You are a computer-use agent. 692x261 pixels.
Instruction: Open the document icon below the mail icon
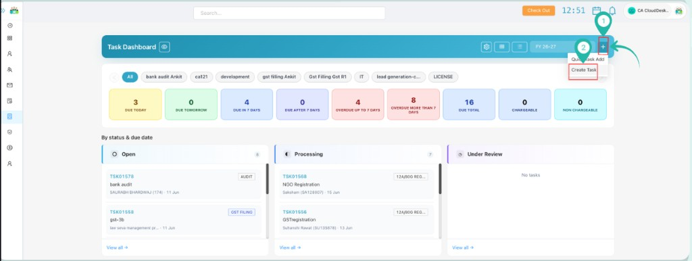coord(9,101)
